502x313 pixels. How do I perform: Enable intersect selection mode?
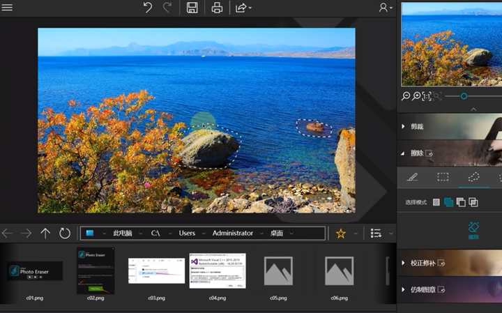tap(473, 202)
